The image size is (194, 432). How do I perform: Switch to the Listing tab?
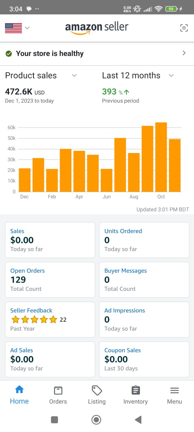(97, 395)
